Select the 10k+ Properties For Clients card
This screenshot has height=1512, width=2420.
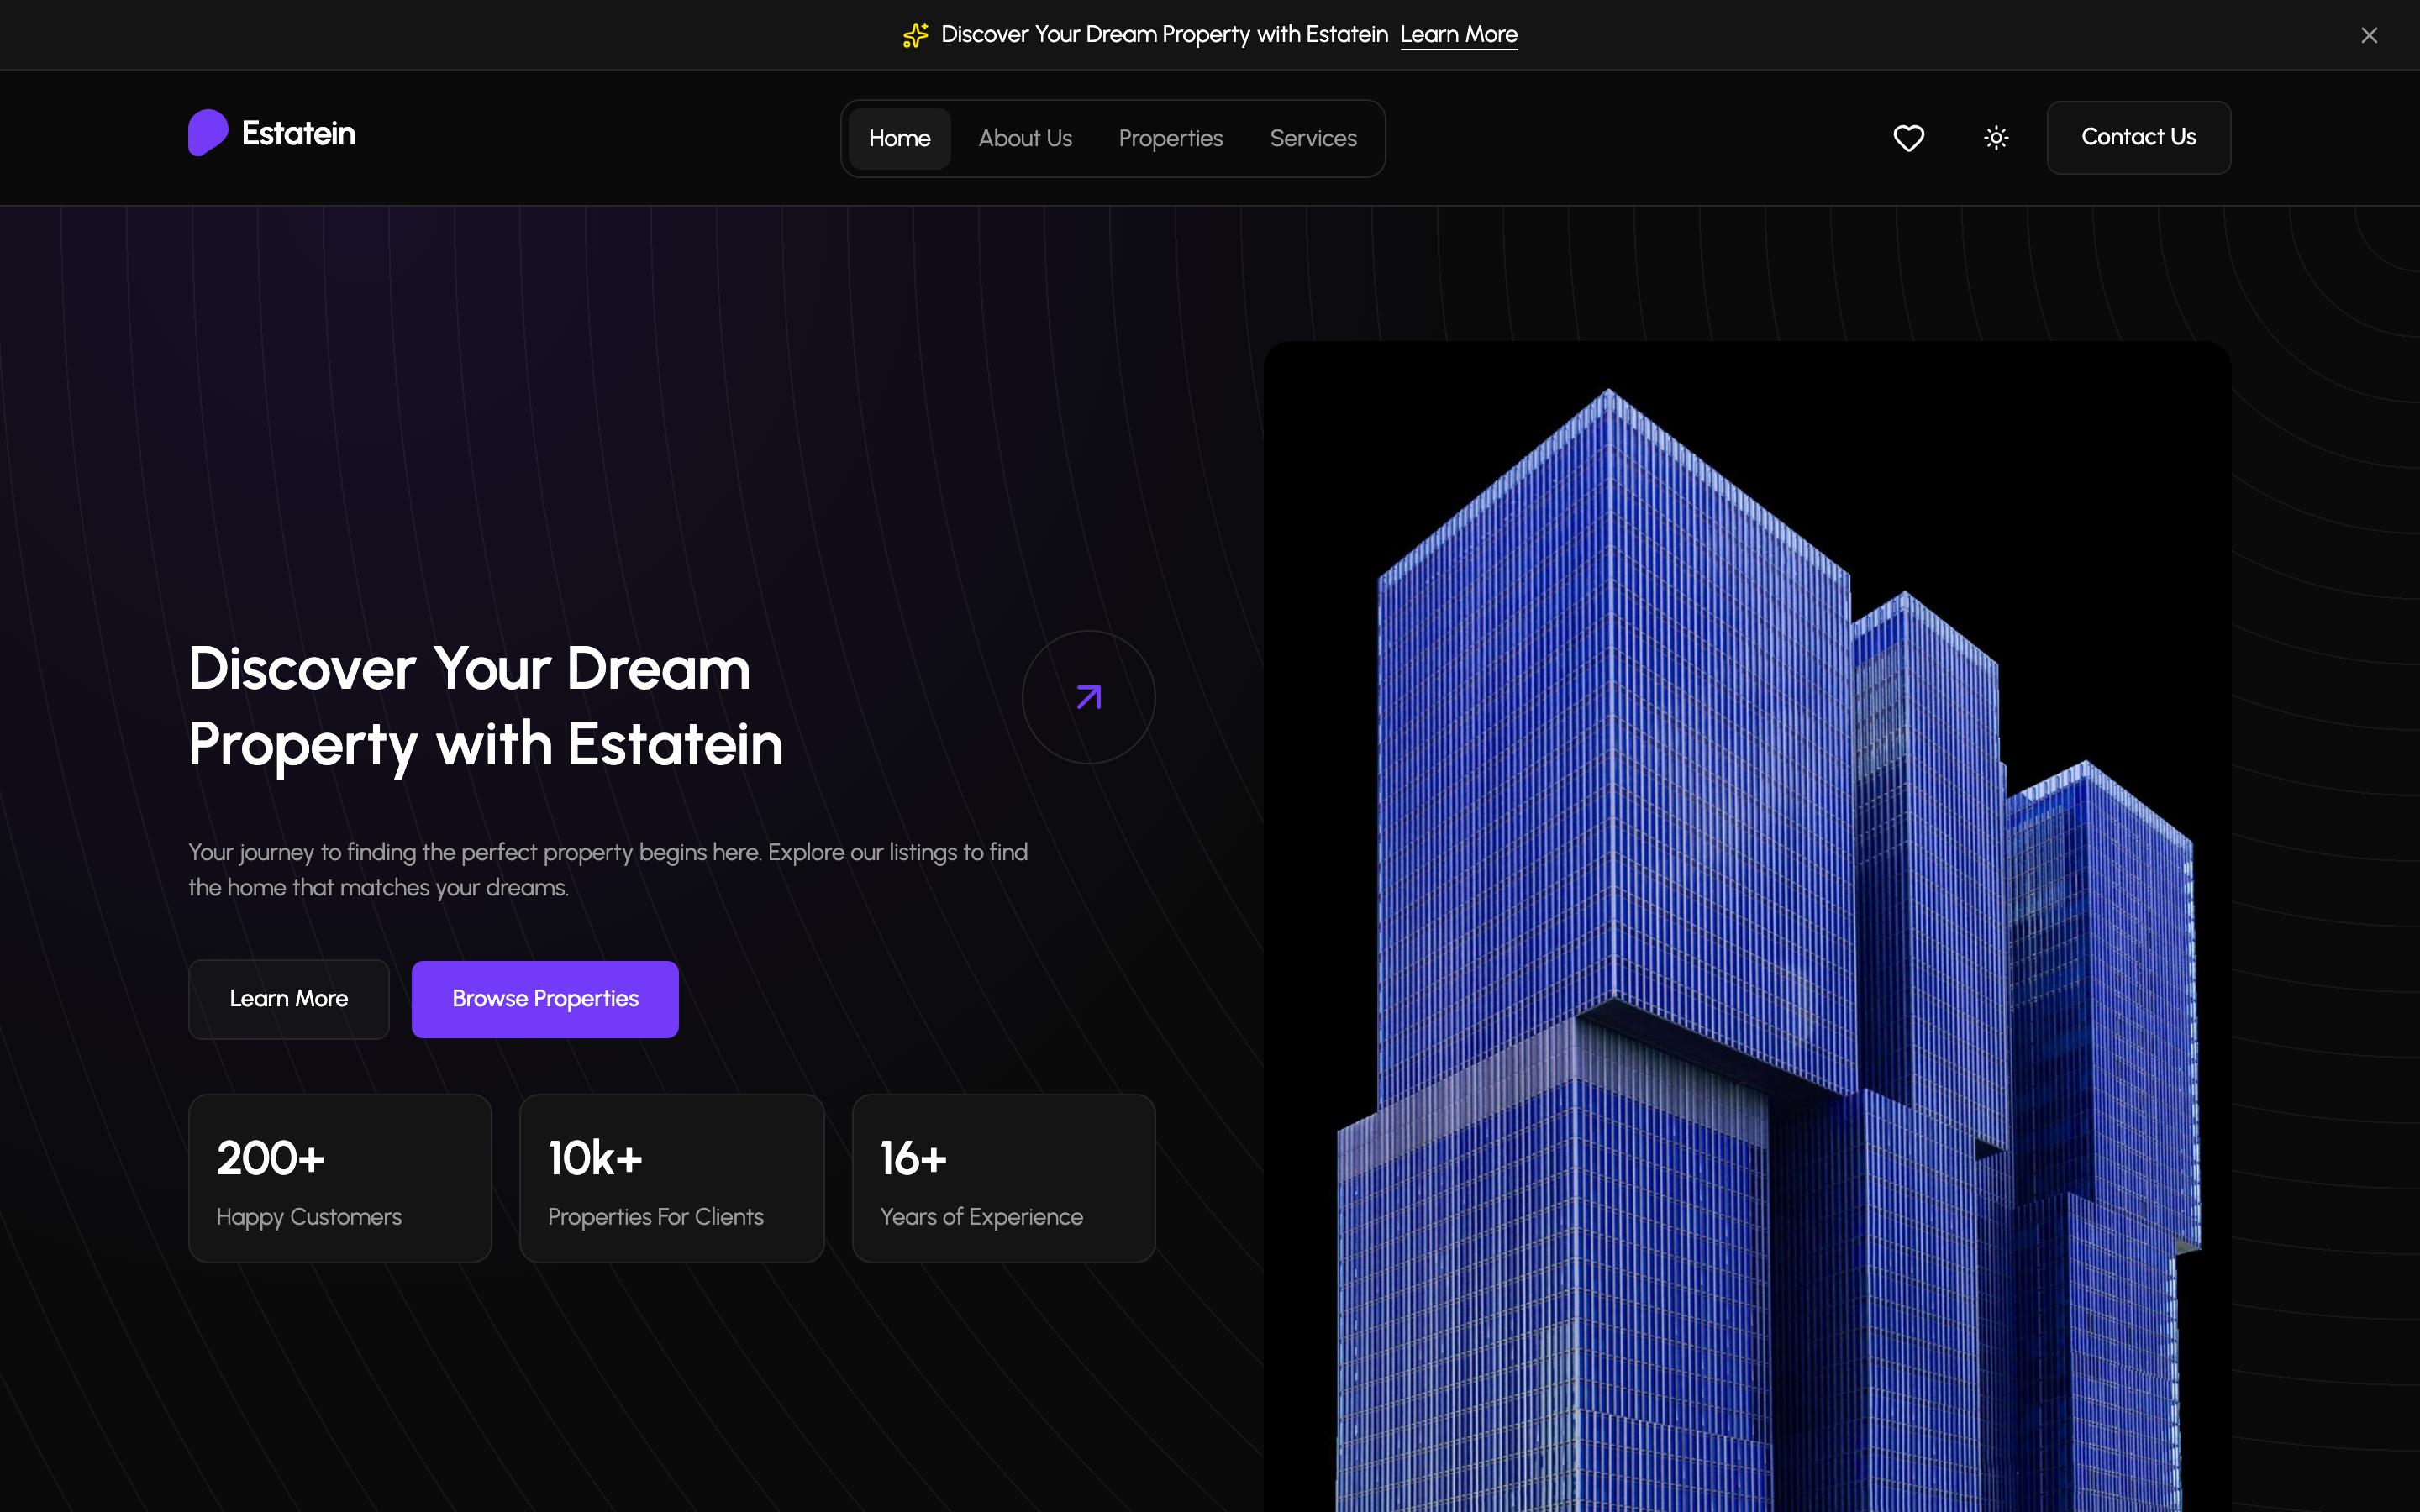coord(672,1178)
